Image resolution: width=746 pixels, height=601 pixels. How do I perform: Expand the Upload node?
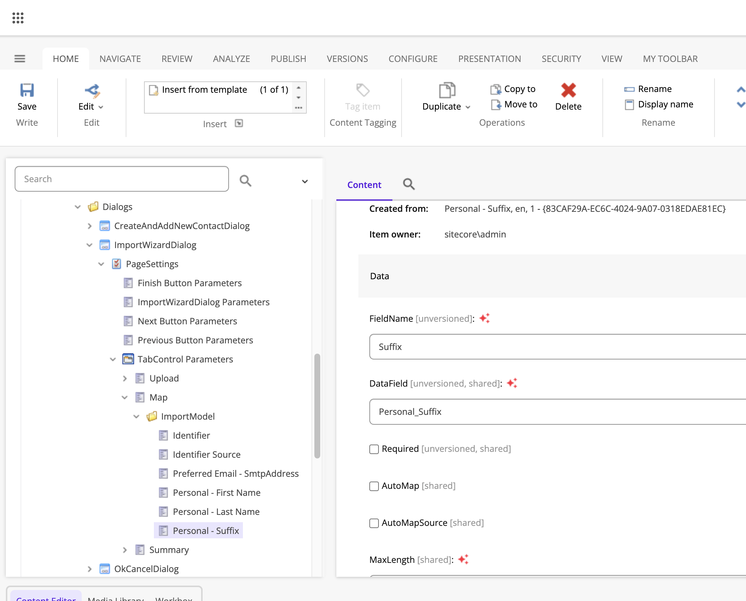tap(125, 378)
